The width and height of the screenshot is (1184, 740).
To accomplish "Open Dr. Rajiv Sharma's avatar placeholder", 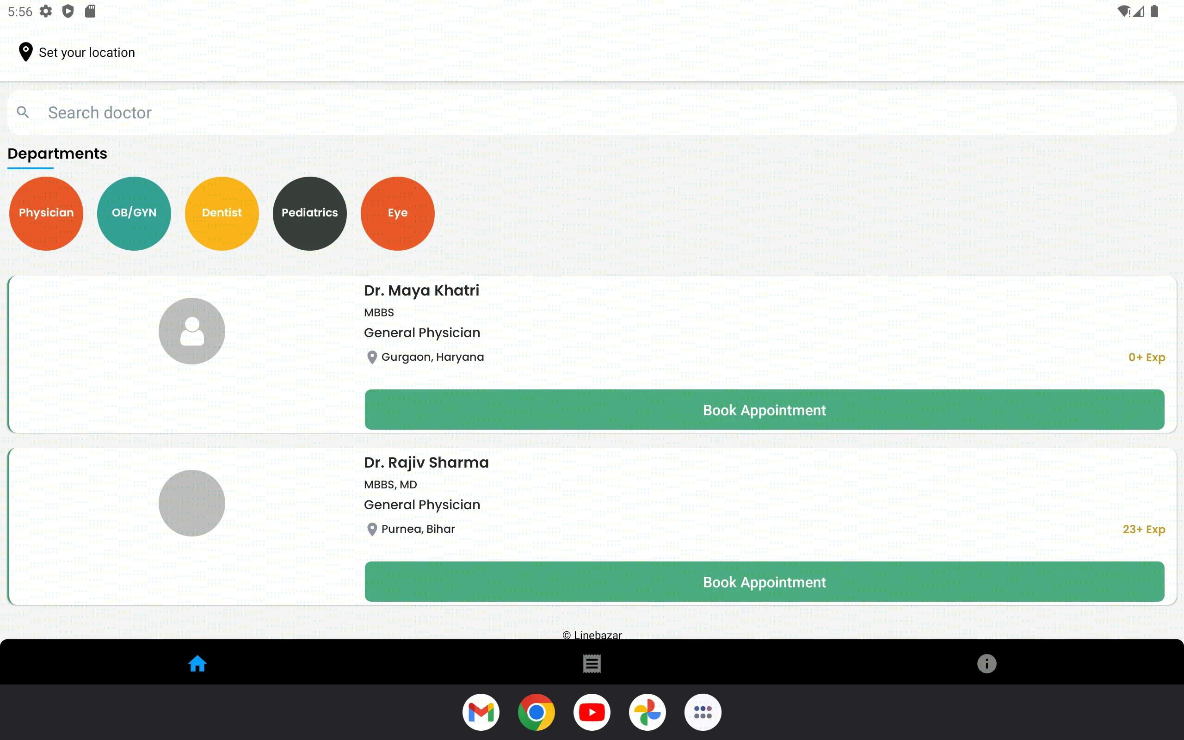I will [192, 503].
